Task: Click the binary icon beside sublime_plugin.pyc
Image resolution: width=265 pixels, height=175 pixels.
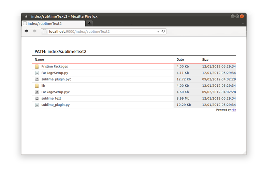Action: click(37, 79)
